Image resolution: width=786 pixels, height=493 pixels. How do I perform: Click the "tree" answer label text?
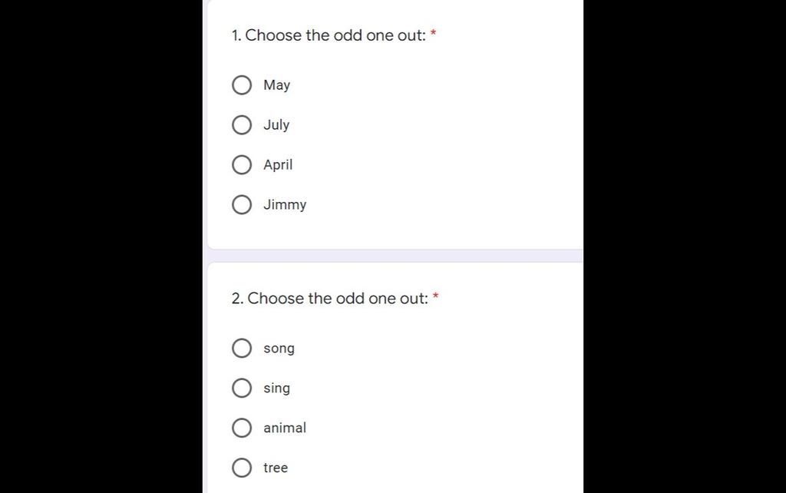(276, 468)
